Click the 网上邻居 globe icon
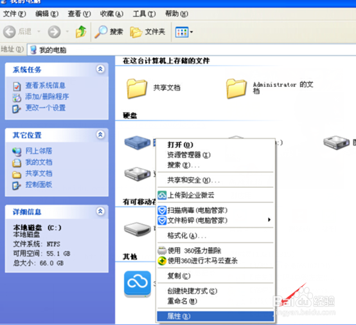 click(x=17, y=151)
